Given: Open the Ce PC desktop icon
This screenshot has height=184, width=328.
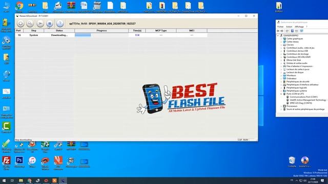Looking at the screenshot, I should pos(6,7).
